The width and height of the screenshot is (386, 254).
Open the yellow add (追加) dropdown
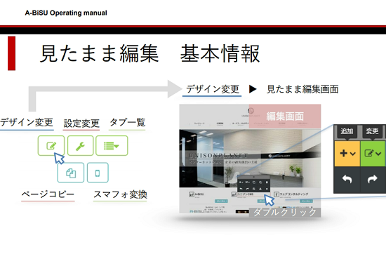click(x=347, y=154)
